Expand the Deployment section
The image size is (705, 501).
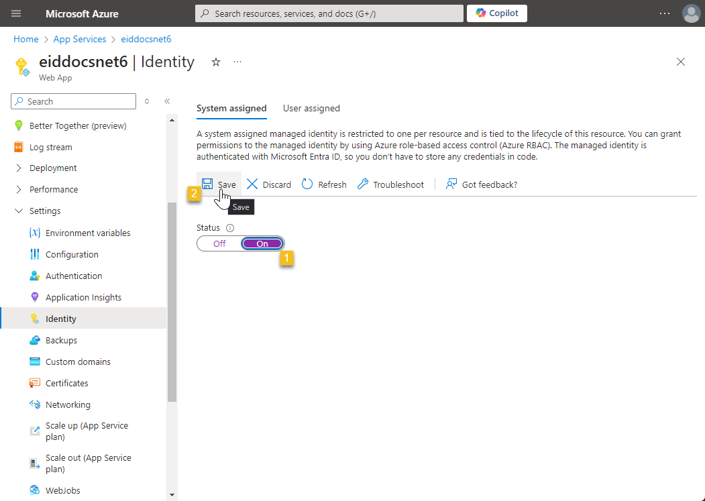point(19,168)
